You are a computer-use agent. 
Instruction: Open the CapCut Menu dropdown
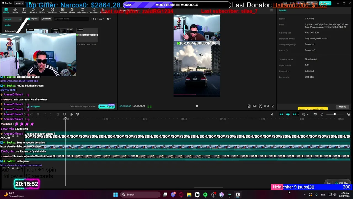(19, 3)
